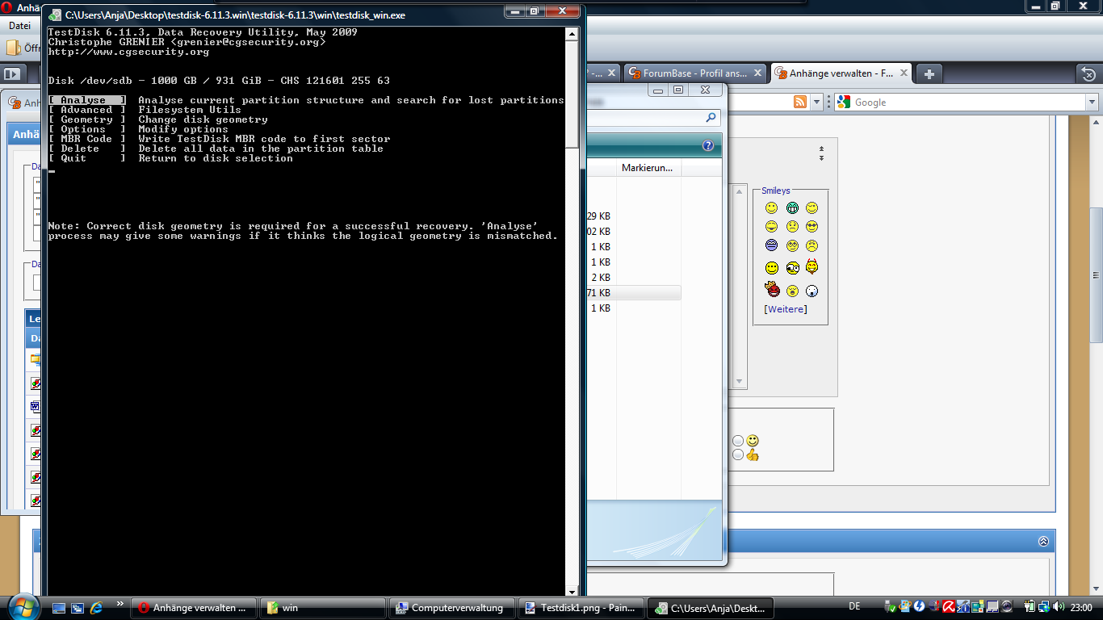This screenshot has width=1103, height=620.
Task: Select the file row showing 71 KB
Action: [634, 293]
